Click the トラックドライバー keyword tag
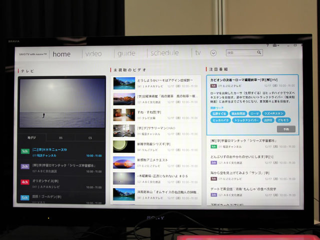This screenshot has width=320, height=240. tap(246, 120)
